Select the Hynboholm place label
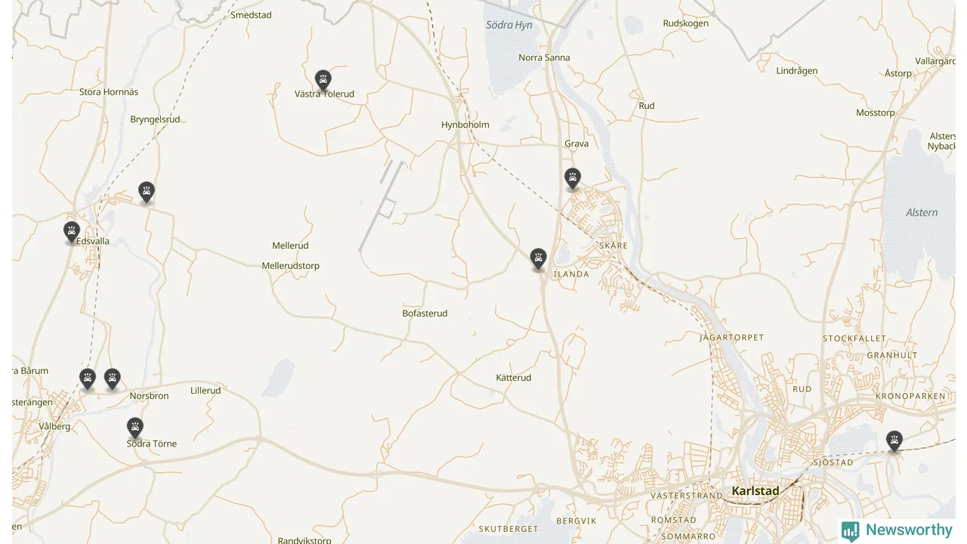 465,125
